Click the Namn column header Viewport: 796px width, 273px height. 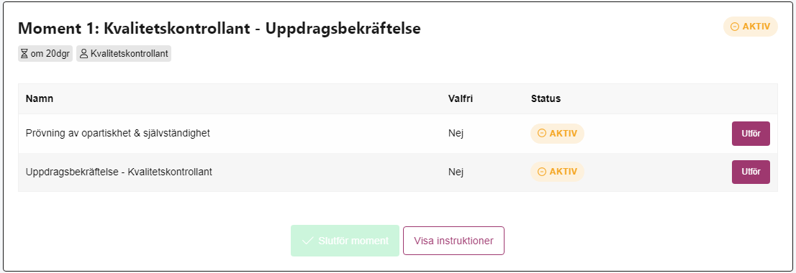(40, 98)
